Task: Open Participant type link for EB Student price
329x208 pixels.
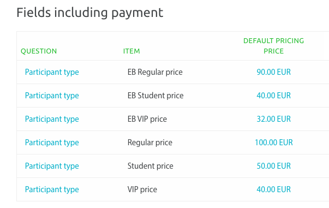Action: pyautogui.click(x=52, y=96)
